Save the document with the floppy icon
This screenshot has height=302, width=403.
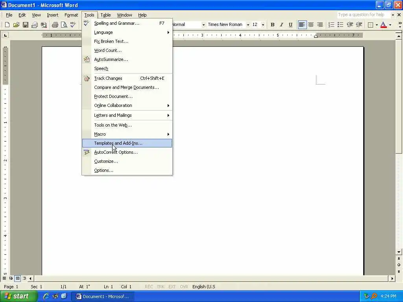(x=26, y=25)
